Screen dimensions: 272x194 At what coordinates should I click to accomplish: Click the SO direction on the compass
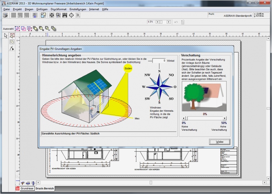click(x=171, y=99)
